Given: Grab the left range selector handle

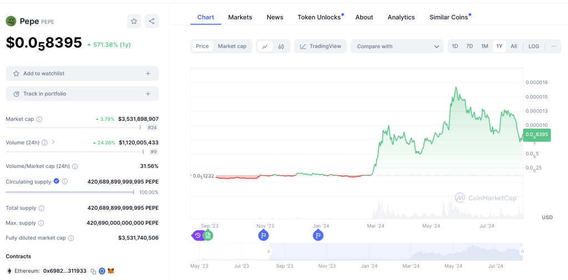Looking at the screenshot, I should tap(269, 251).
